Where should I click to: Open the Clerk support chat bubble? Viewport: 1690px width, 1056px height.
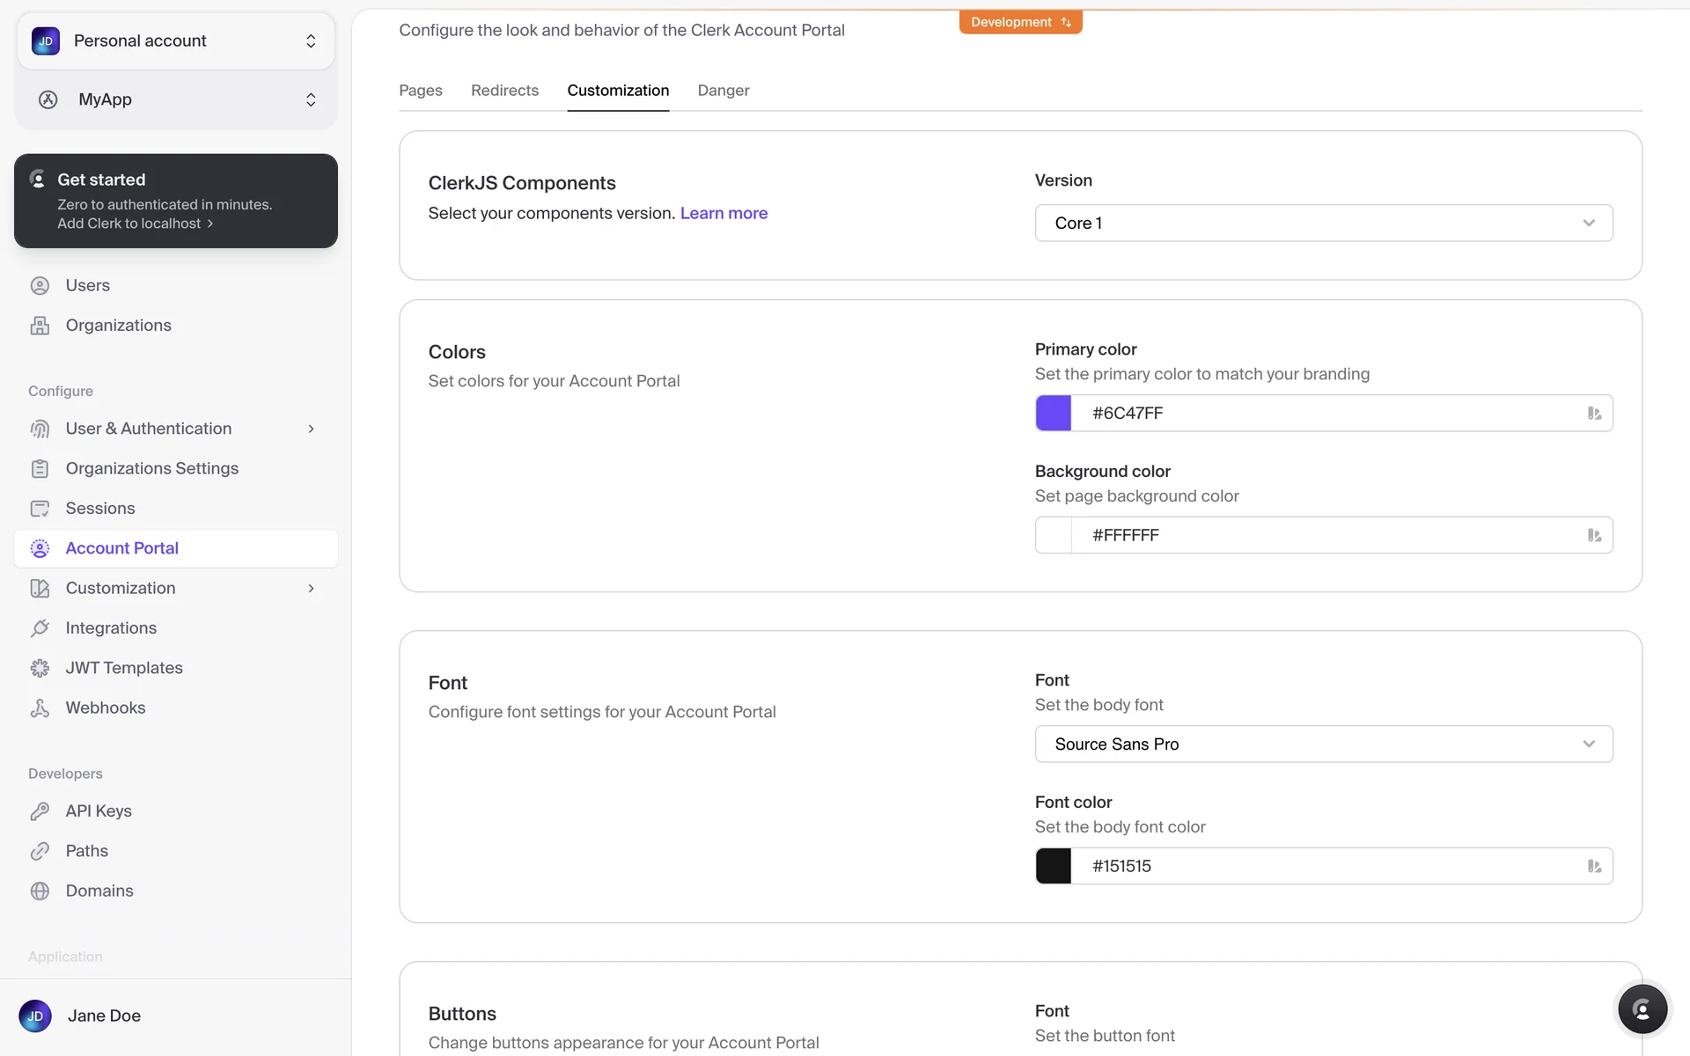pyautogui.click(x=1642, y=1009)
